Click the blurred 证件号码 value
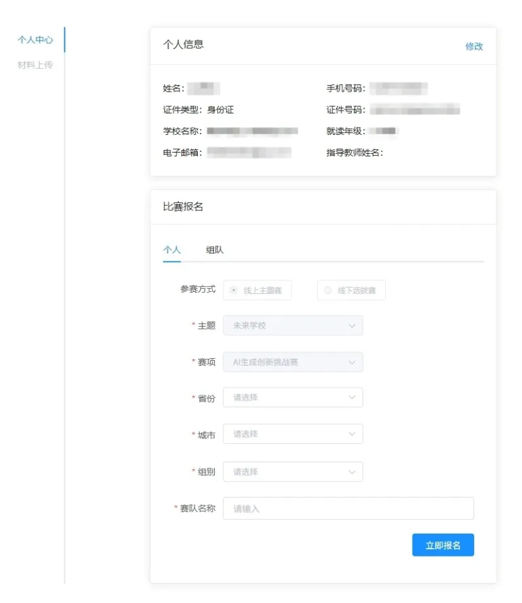 point(414,109)
